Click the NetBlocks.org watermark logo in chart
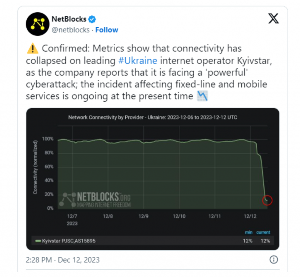300x277 pixels. coord(95,200)
